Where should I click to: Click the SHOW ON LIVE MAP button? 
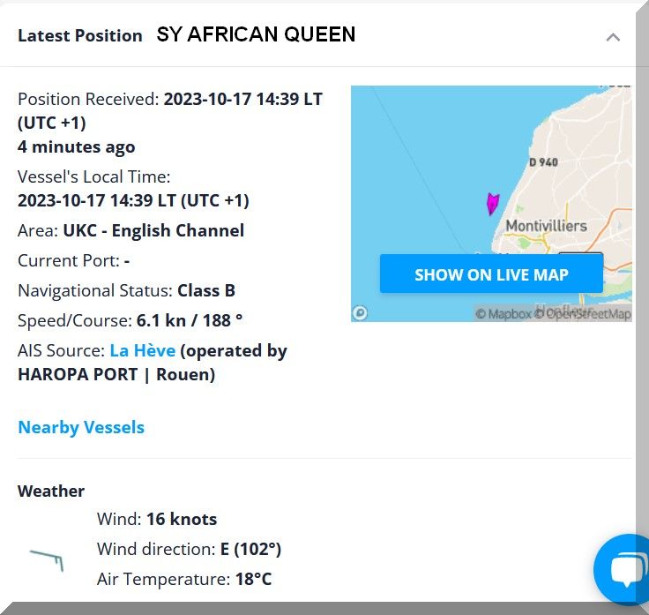coord(491,274)
